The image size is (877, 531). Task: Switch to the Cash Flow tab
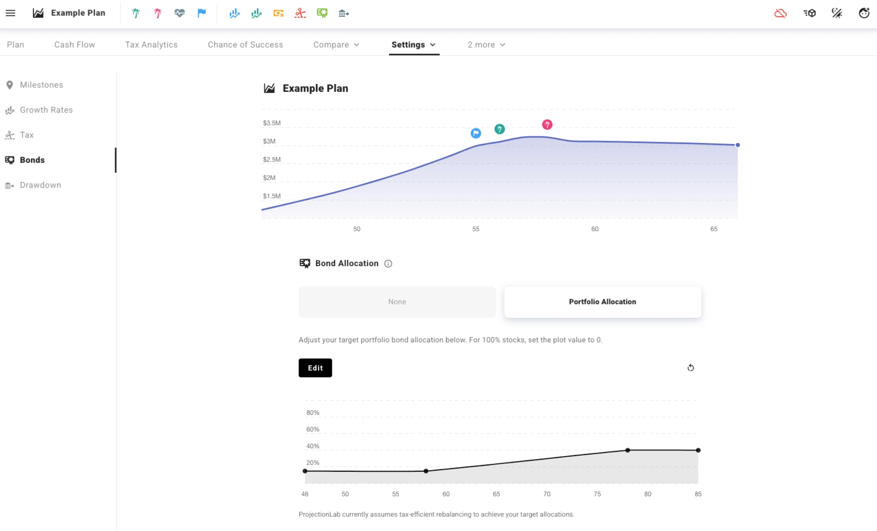[x=74, y=45]
